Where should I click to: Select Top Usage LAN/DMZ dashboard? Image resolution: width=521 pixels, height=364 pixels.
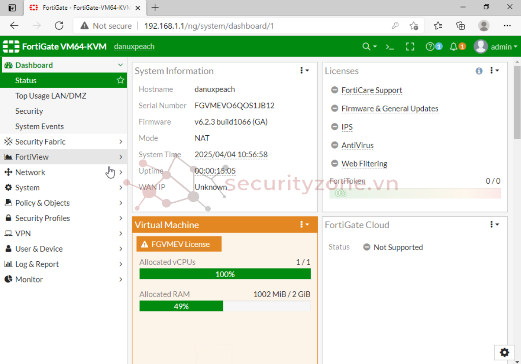tap(51, 96)
